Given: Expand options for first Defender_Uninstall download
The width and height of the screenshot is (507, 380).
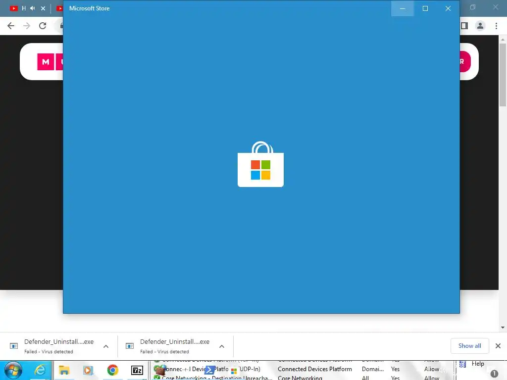Looking at the screenshot, I should click(x=106, y=346).
